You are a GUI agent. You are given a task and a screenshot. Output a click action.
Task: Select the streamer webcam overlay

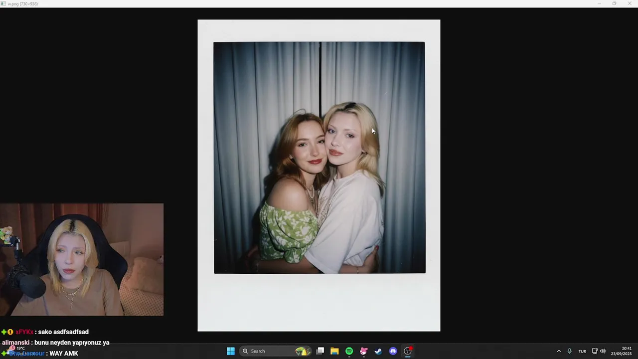82,259
